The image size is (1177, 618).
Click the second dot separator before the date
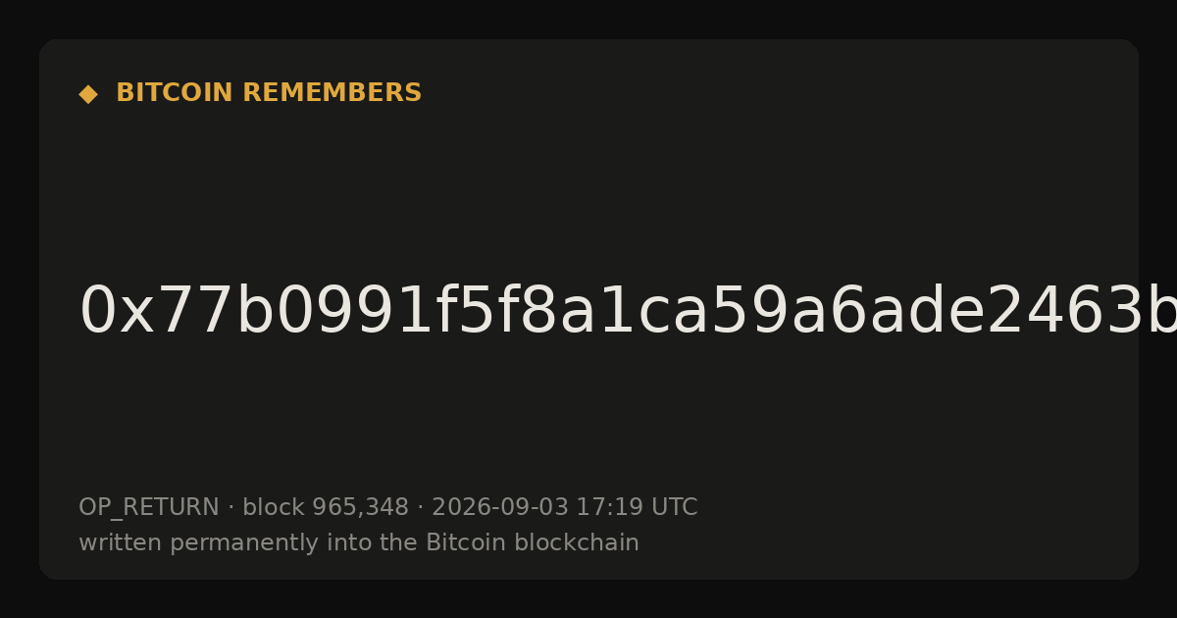(420, 508)
